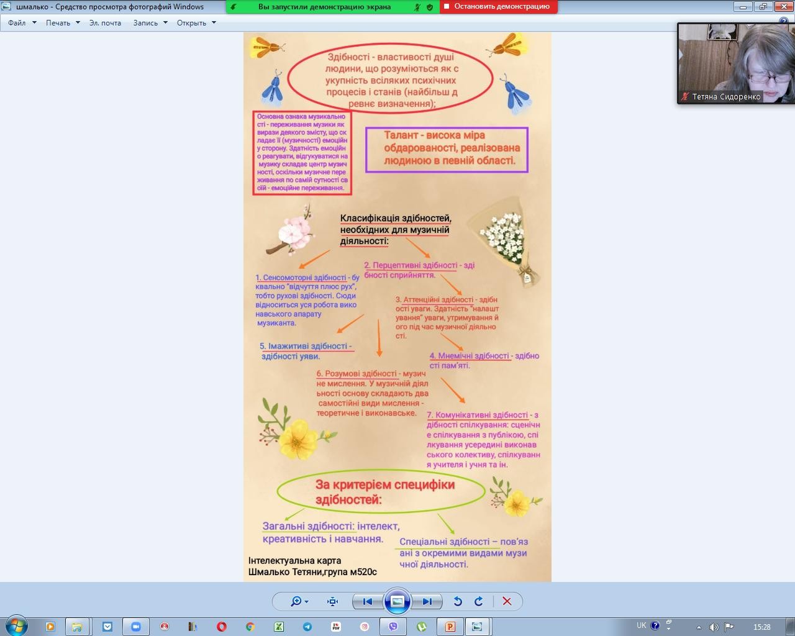Start the slide show
This screenshot has width=795, height=636.
[397, 601]
